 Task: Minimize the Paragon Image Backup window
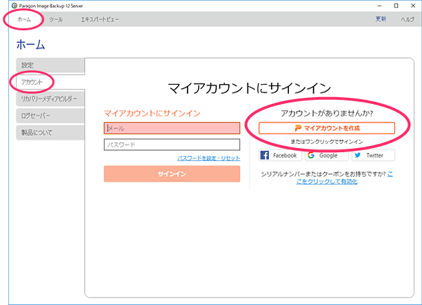tap(379, 6)
